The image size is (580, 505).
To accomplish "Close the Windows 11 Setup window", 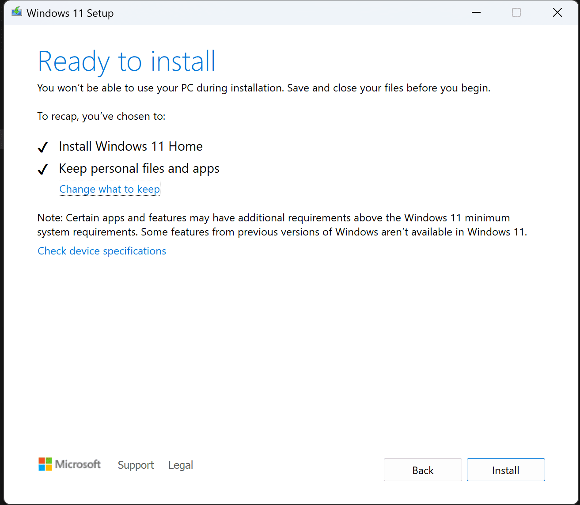I will [557, 13].
